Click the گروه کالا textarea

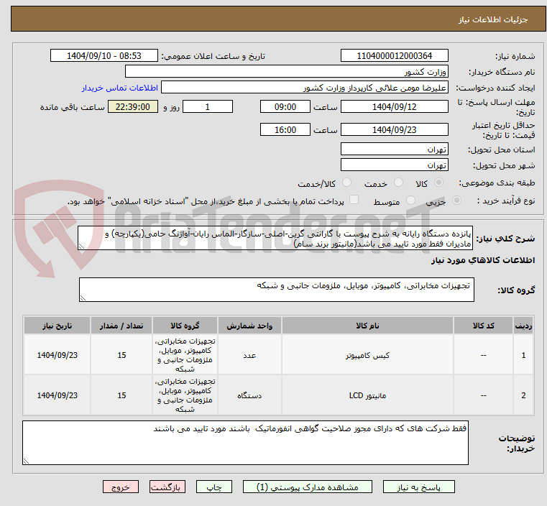[277, 290]
